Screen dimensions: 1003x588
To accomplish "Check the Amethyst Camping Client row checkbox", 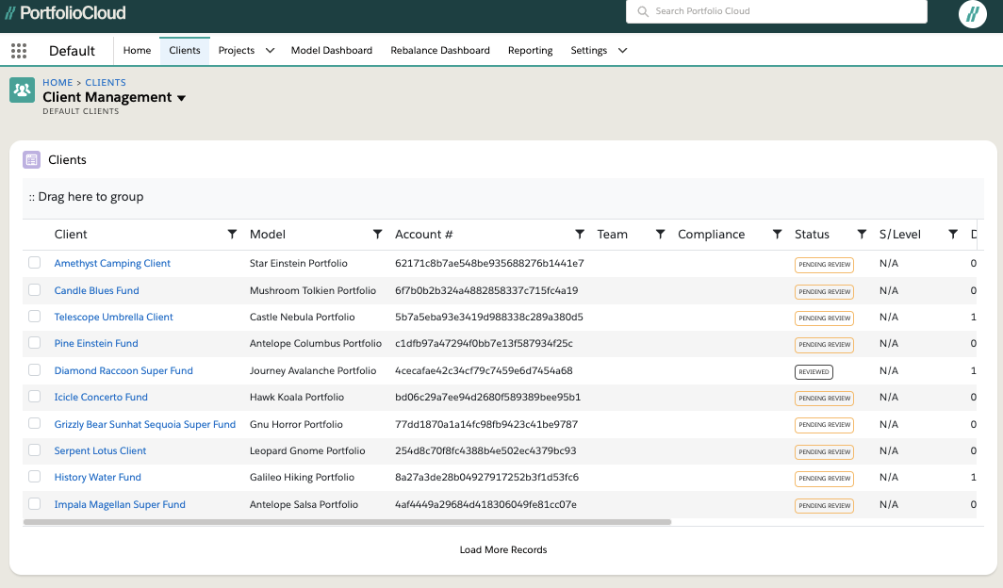I will click(35, 263).
